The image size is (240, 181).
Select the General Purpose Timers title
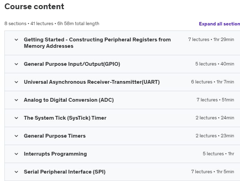(55, 136)
